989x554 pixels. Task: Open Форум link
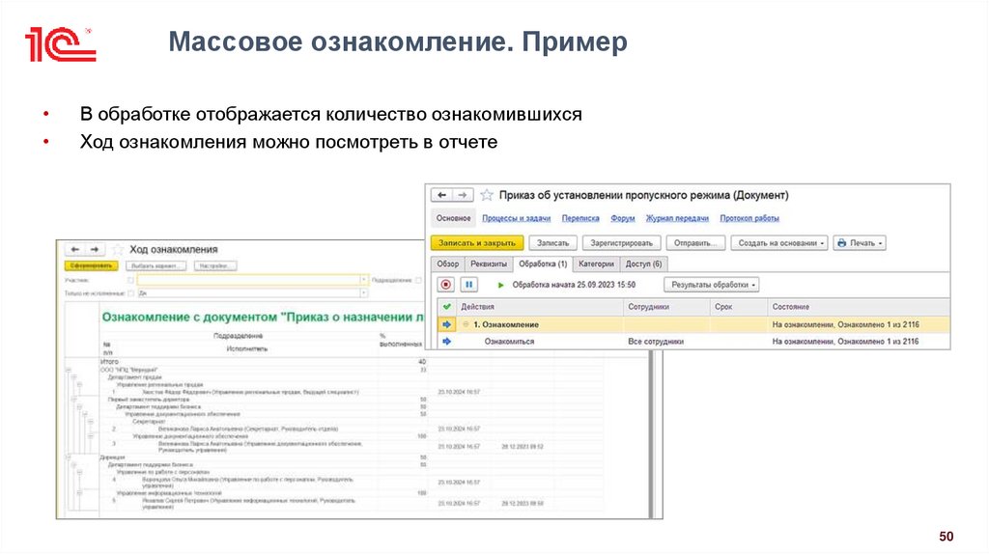coord(623,218)
